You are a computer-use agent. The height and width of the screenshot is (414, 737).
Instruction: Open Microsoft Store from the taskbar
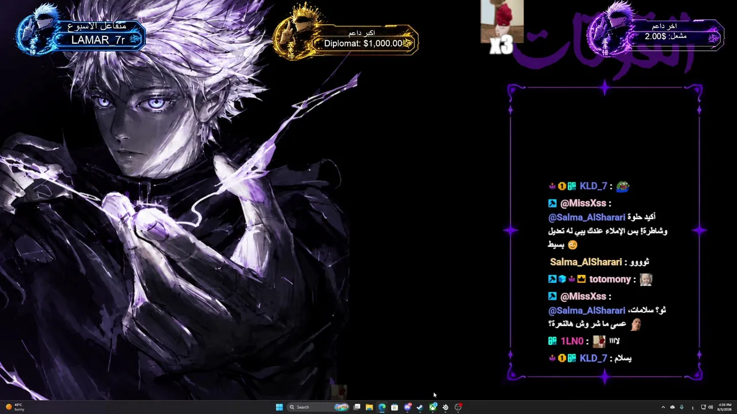pyautogui.click(x=394, y=407)
